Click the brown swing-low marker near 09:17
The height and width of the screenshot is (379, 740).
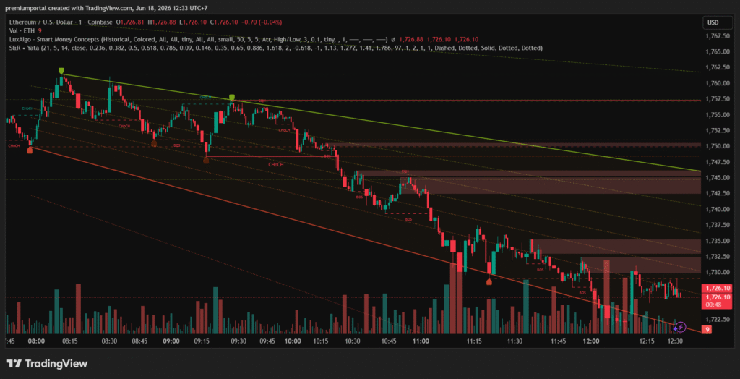tap(206, 161)
